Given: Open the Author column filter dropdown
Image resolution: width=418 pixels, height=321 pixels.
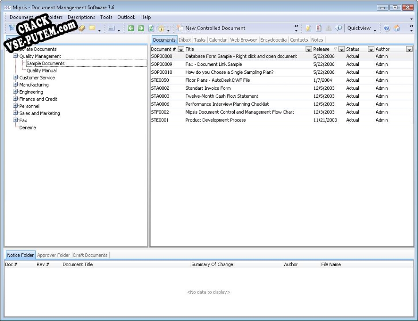Looking at the screenshot, I should [x=409, y=49].
